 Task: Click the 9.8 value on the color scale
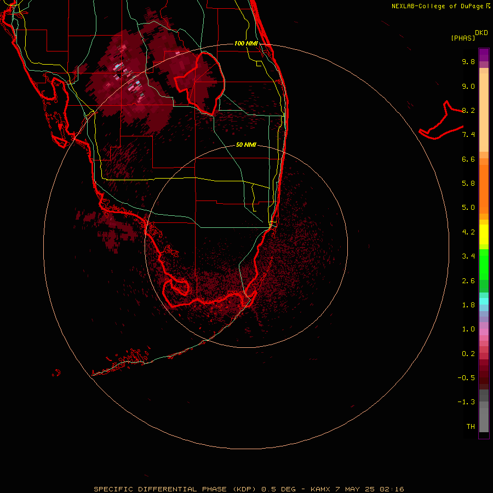[468, 61]
